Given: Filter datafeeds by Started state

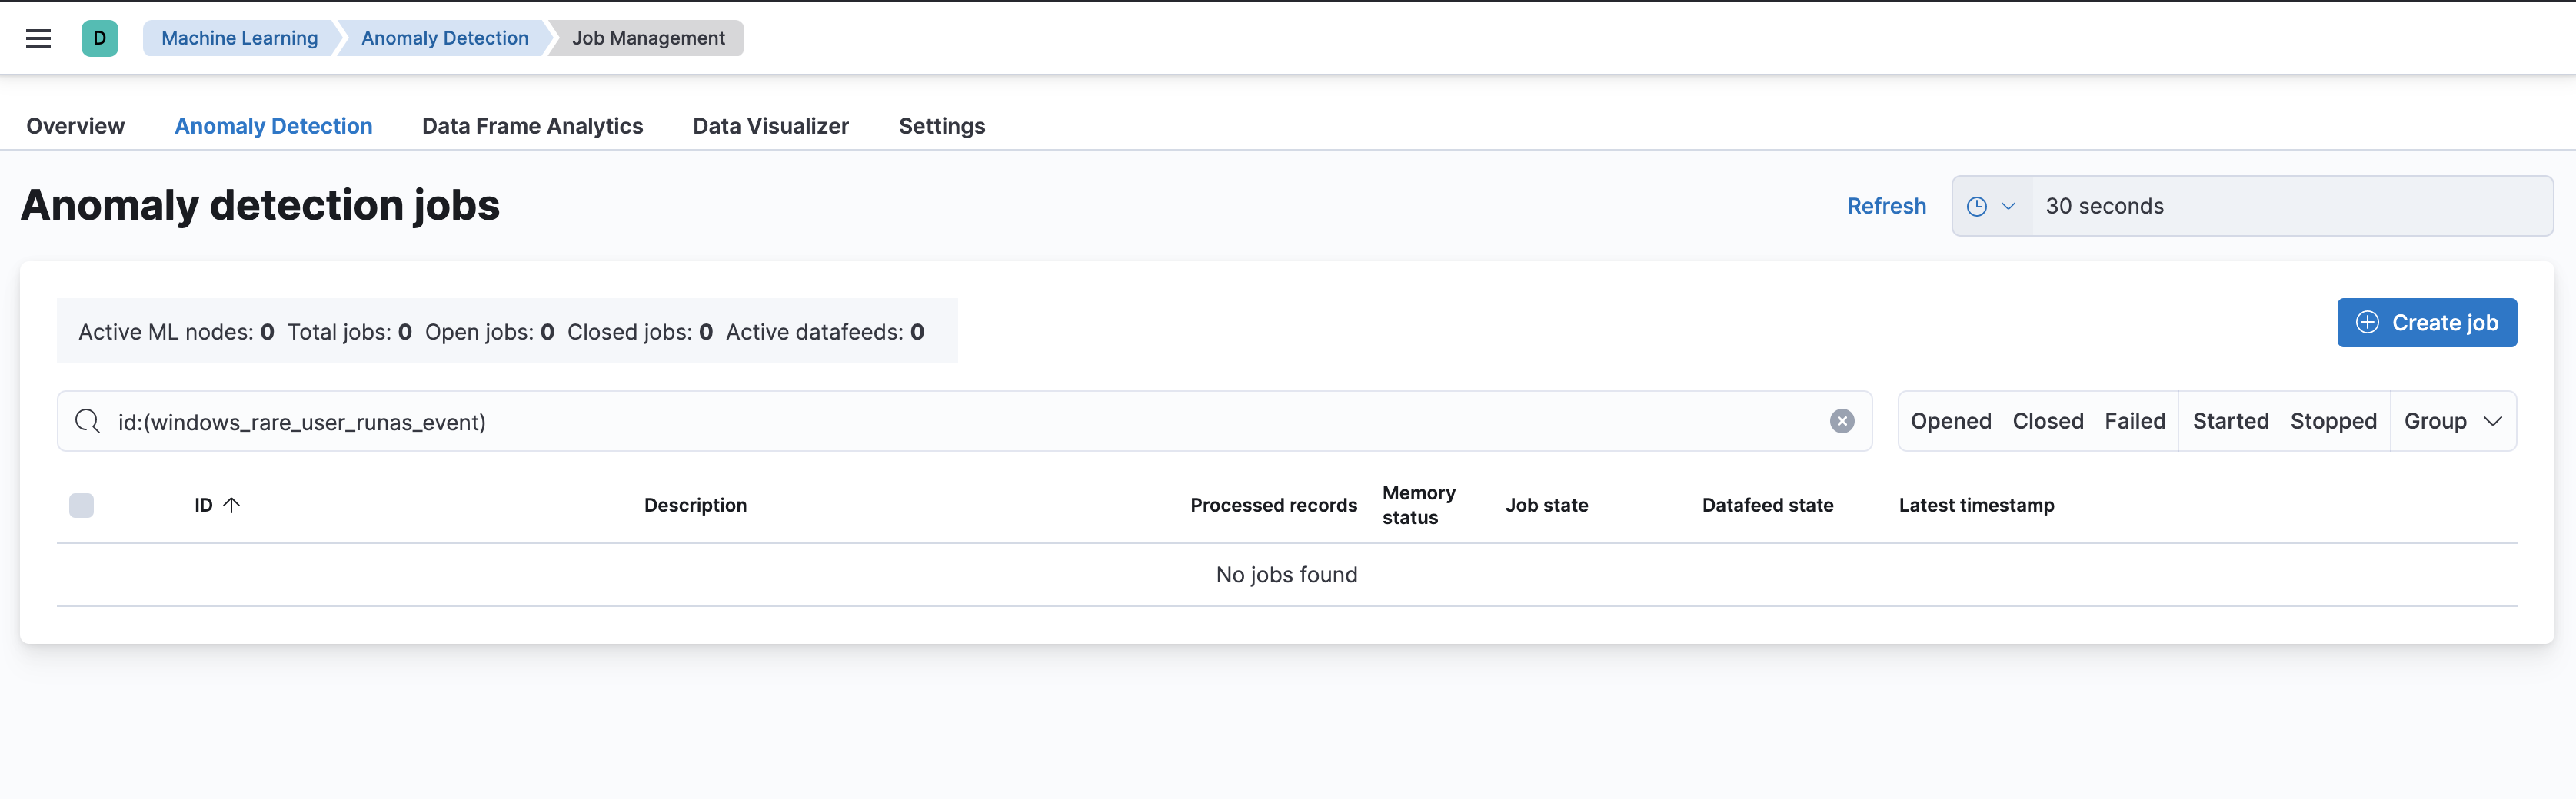Looking at the screenshot, I should pyautogui.click(x=2230, y=422).
